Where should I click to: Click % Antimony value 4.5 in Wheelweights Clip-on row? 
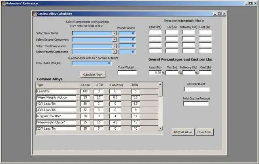(115, 122)
